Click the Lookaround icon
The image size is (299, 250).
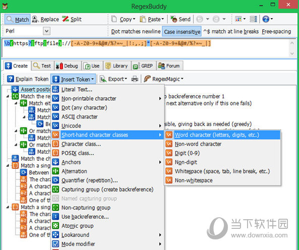point(55,235)
